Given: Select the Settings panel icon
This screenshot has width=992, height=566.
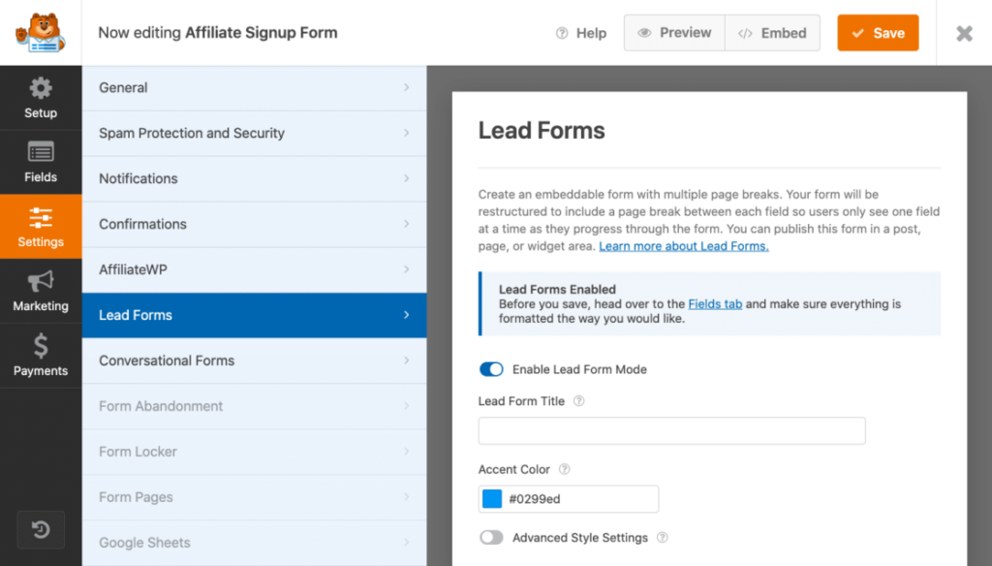Looking at the screenshot, I should pos(41,226).
